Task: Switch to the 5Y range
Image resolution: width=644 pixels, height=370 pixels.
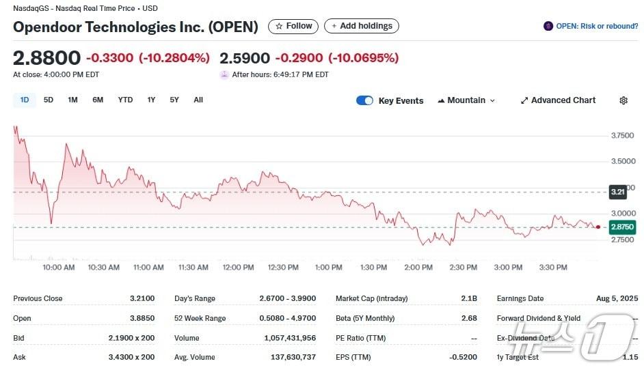Action: pos(174,100)
